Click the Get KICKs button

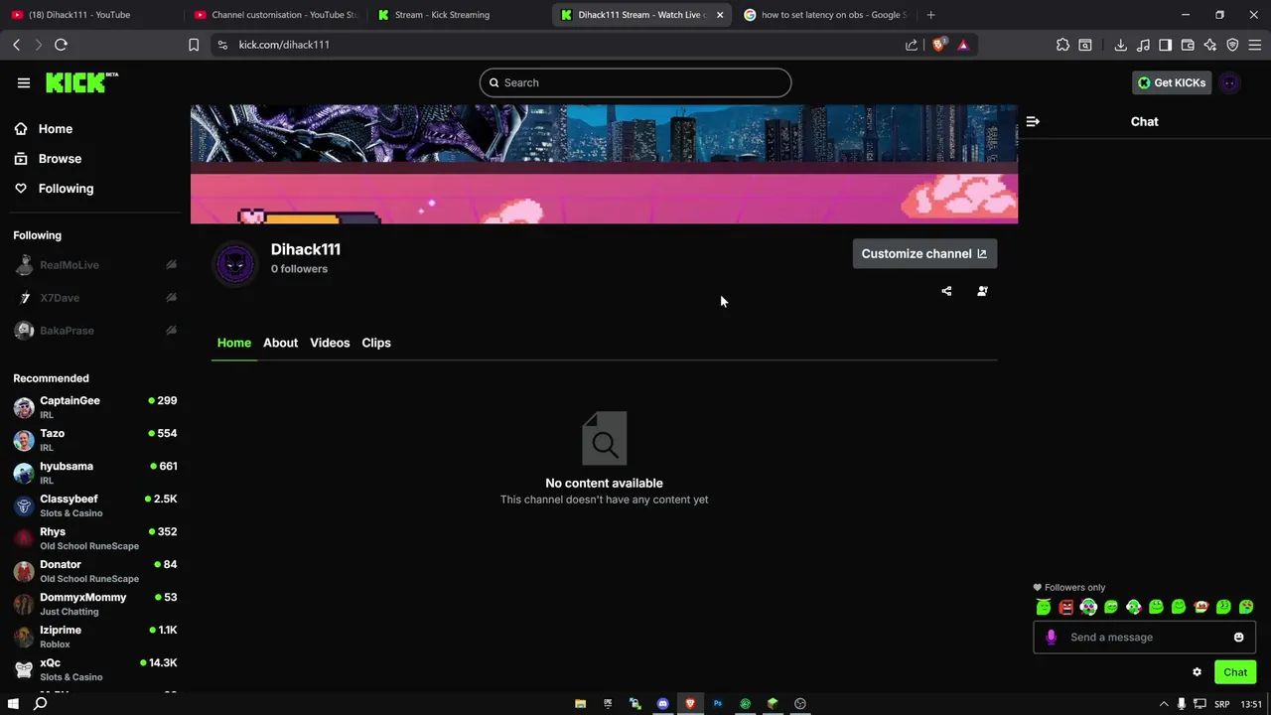click(1172, 82)
